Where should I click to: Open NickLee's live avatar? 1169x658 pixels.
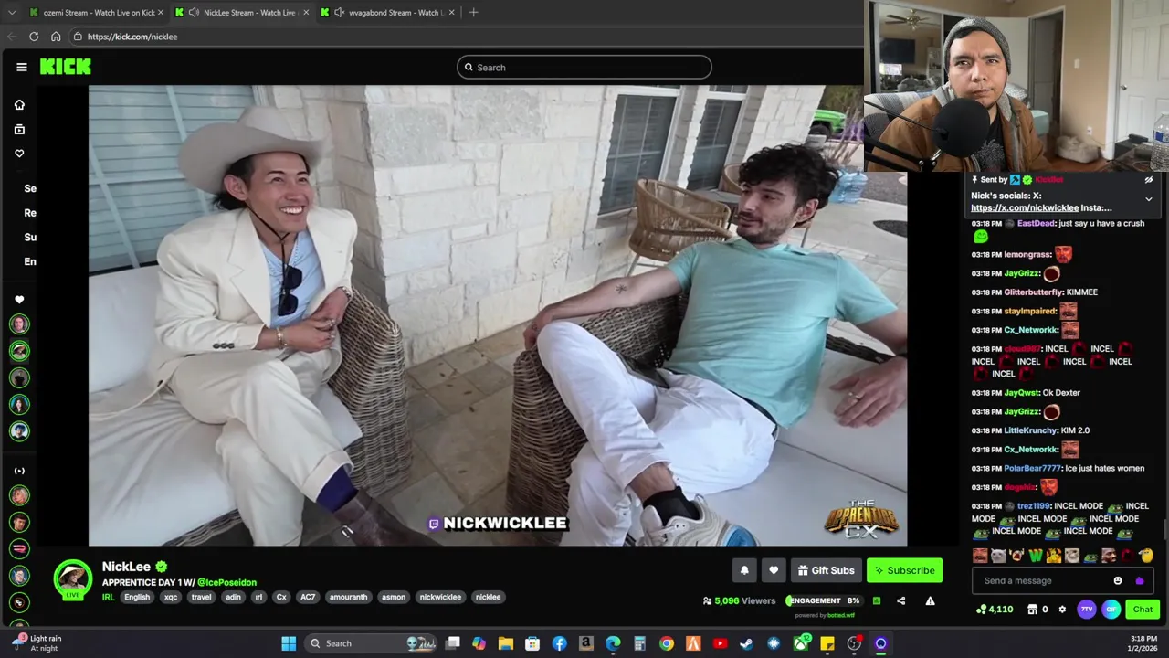tap(73, 579)
